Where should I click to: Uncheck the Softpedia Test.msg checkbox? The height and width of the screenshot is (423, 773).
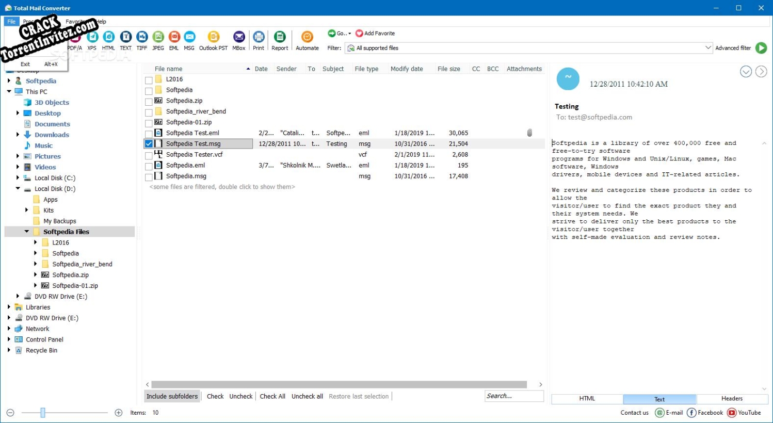pyautogui.click(x=149, y=144)
